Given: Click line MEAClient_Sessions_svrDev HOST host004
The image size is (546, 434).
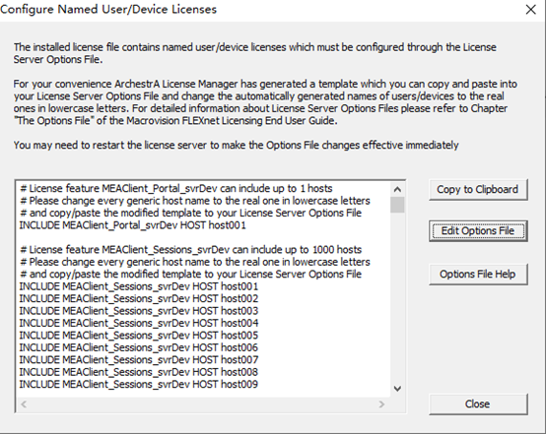Looking at the screenshot, I should [x=139, y=323].
